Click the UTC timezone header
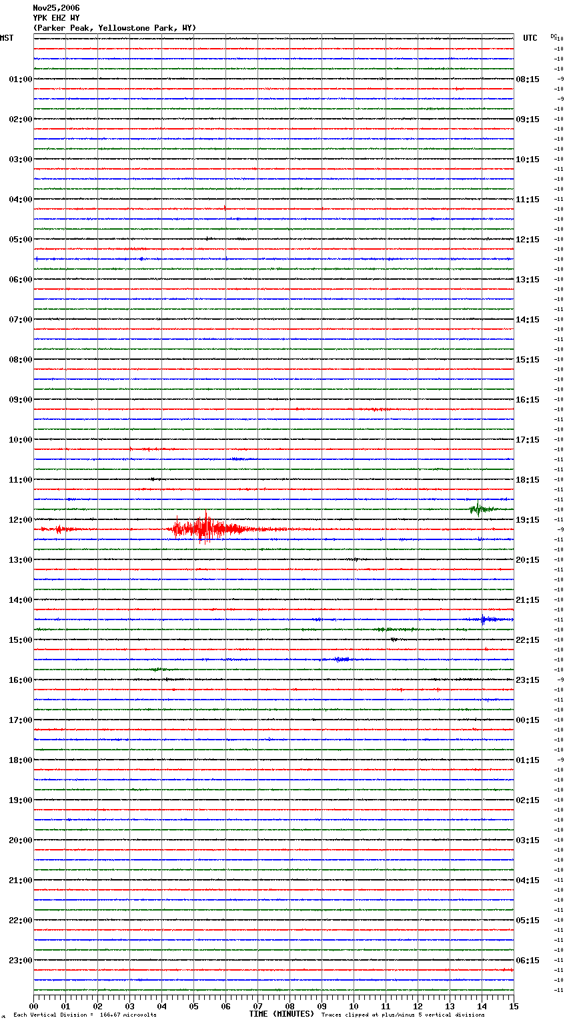 530,38
